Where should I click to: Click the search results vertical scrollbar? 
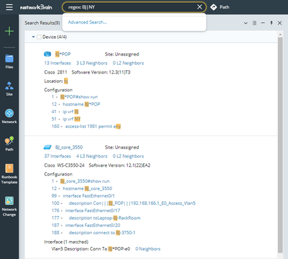(x=280, y=145)
